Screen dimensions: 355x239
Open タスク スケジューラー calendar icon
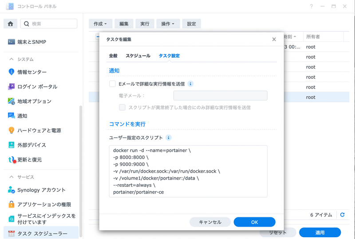coord(12,233)
